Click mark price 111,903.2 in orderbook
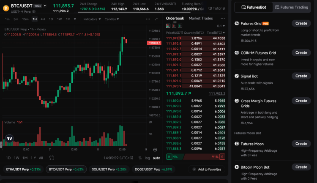 (217, 94)
